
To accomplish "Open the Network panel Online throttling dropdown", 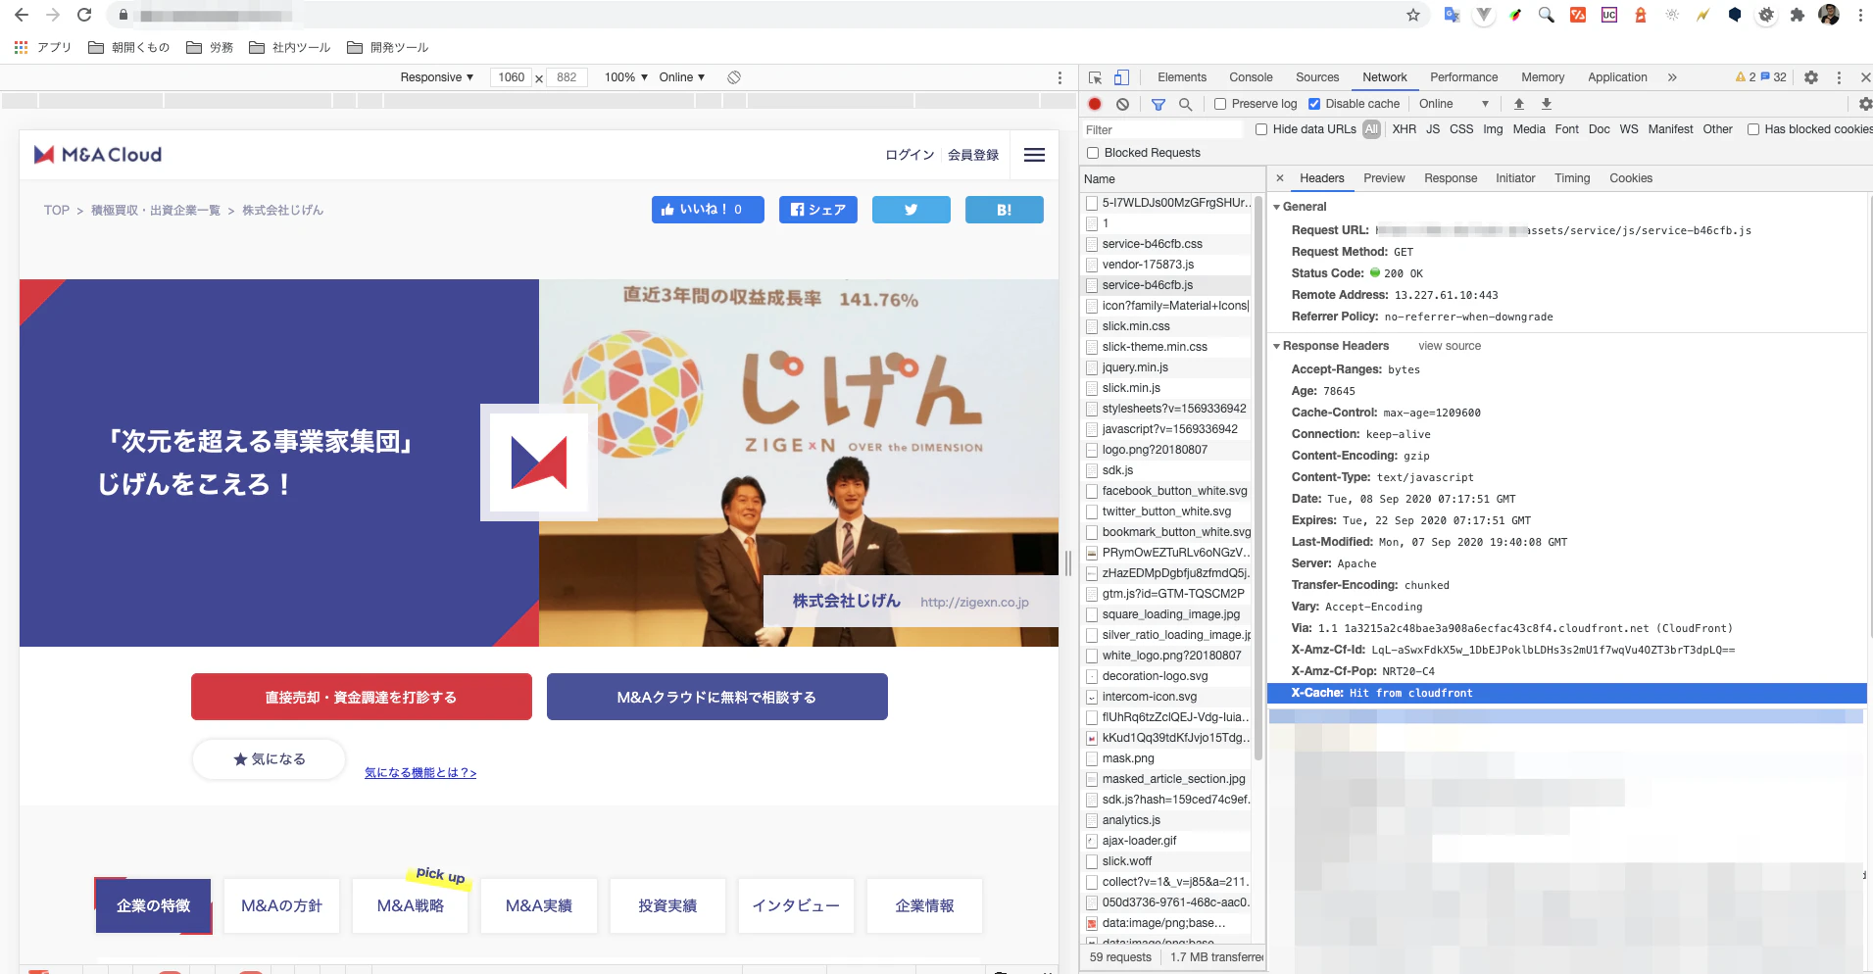I will click(1454, 104).
